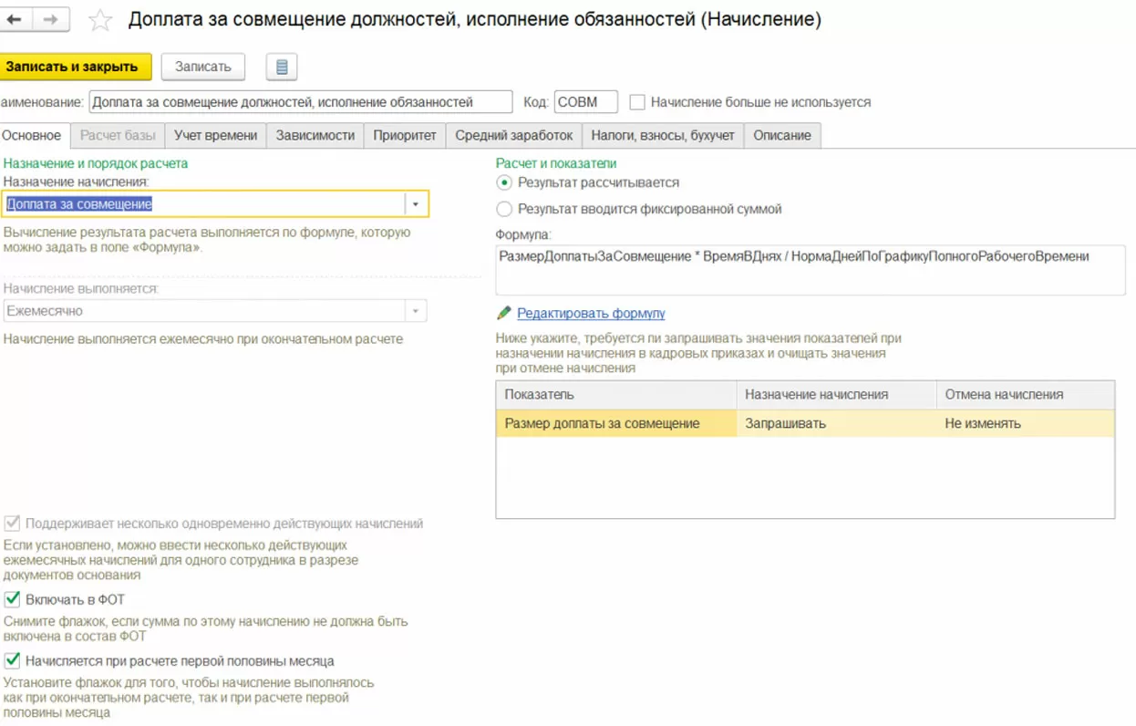Click the Назначение и порядок расчета heading
The image size is (1136, 726).
point(96,163)
